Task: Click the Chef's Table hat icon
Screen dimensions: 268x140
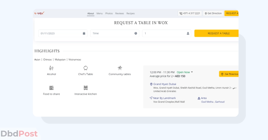Action: coord(86,68)
